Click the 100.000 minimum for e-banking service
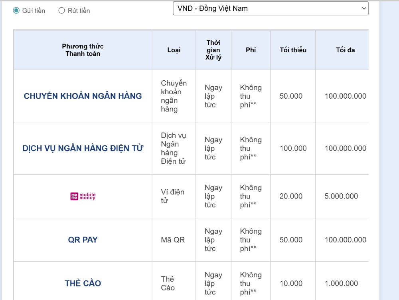This screenshot has width=399, height=300. pyautogui.click(x=293, y=148)
